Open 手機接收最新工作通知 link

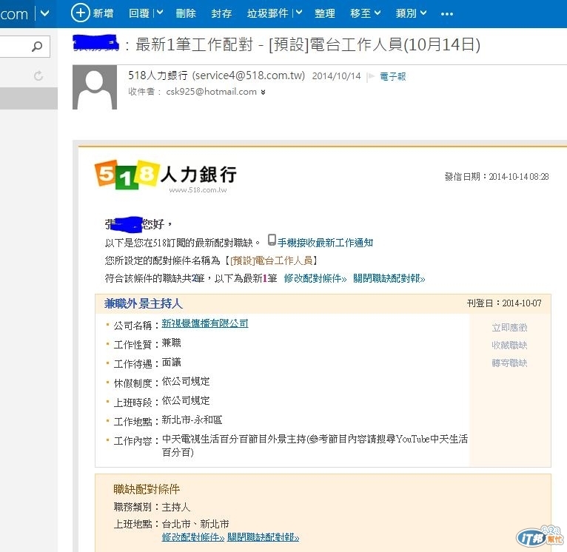point(325,243)
